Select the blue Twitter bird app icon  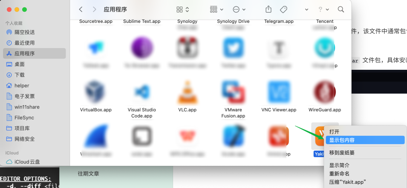(233, 48)
